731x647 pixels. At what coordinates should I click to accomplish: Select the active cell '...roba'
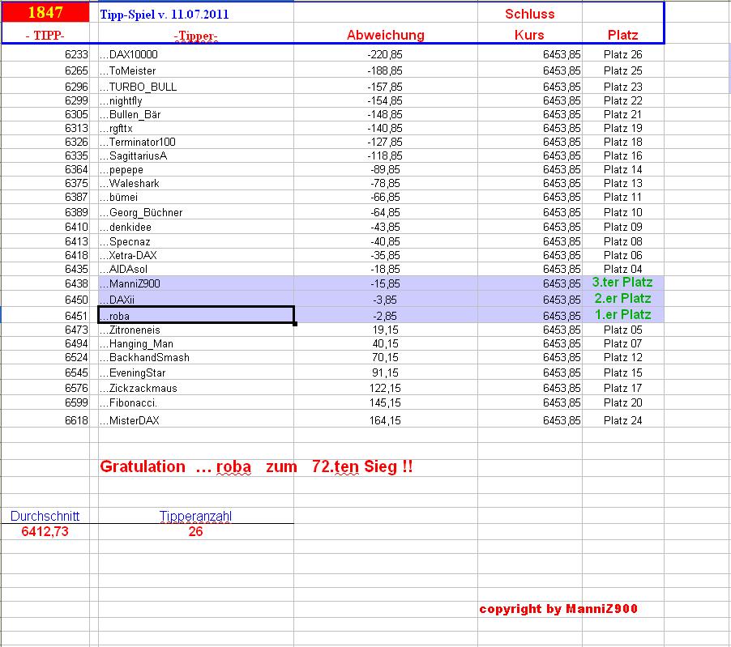(196, 315)
